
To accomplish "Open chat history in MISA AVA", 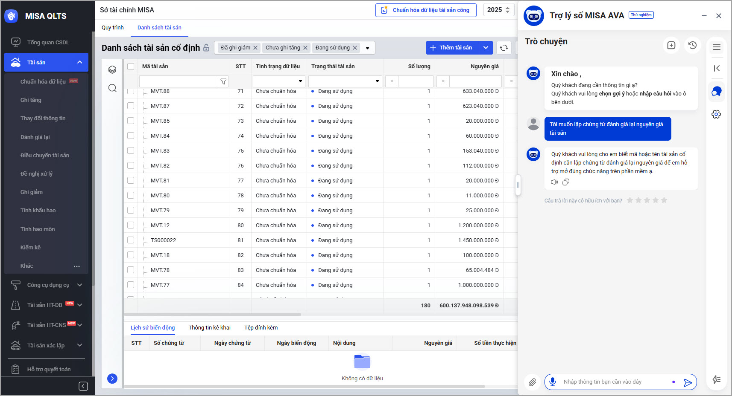I will point(693,45).
